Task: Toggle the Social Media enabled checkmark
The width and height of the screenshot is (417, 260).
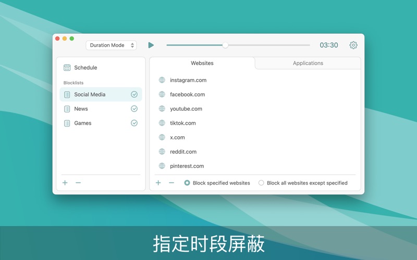Action: pos(134,95)
